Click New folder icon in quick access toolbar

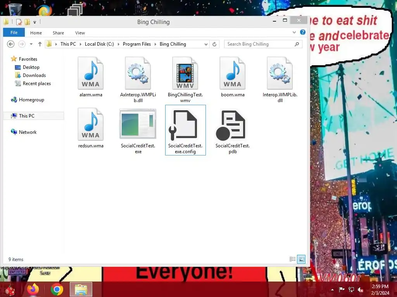[x=28, y=22]
